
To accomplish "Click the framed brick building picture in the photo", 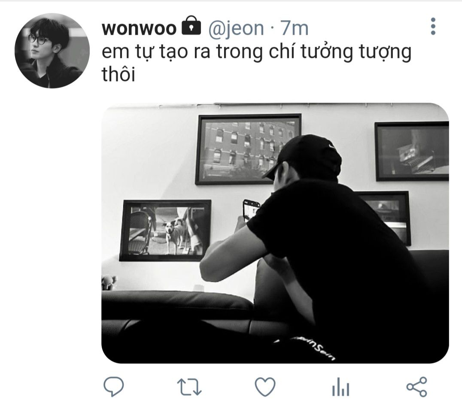I will pyautogui.click(x=248, y=149).
